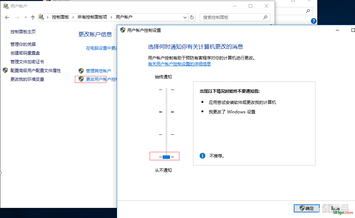Click the 搜索控制面板 search field
The width and height of the screenshot is (355, 218).
coord(231,17)
